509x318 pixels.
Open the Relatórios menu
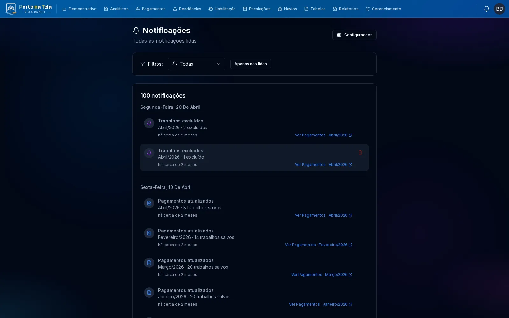pyautogui.click(x=345, y=9)
